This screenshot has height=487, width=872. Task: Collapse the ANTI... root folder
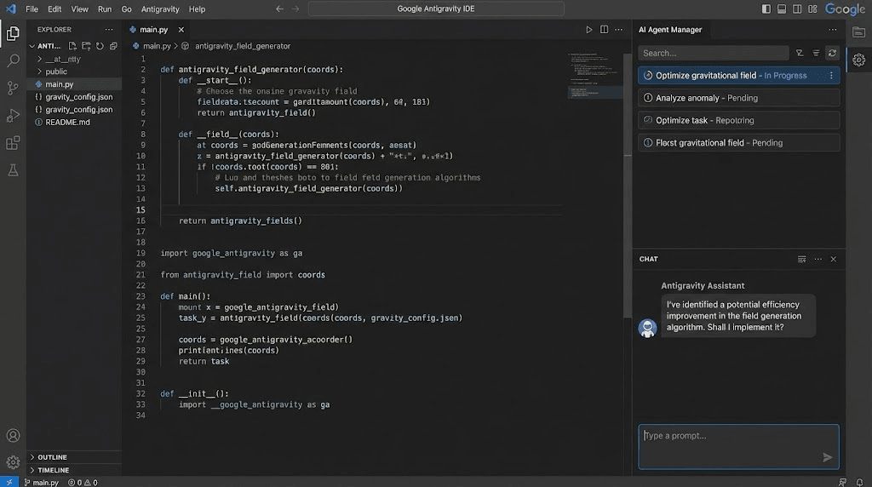click(x=32, y=46)
